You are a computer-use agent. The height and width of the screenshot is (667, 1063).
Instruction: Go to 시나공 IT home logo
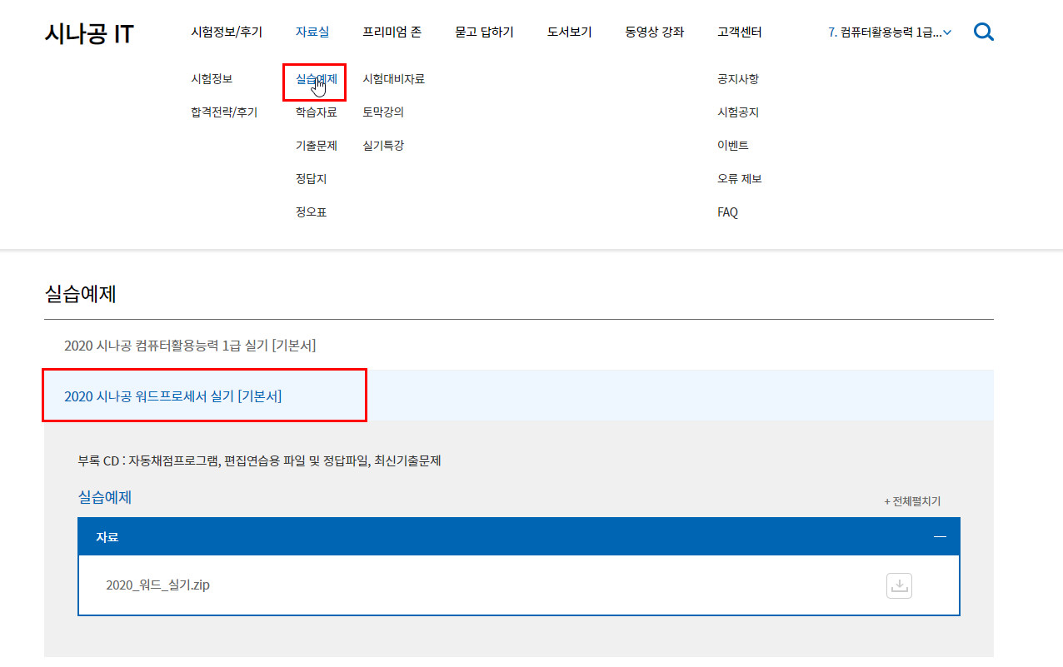[89, 33]
